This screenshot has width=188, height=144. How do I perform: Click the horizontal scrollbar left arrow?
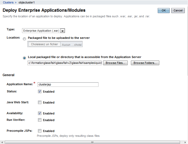point(2,142)
